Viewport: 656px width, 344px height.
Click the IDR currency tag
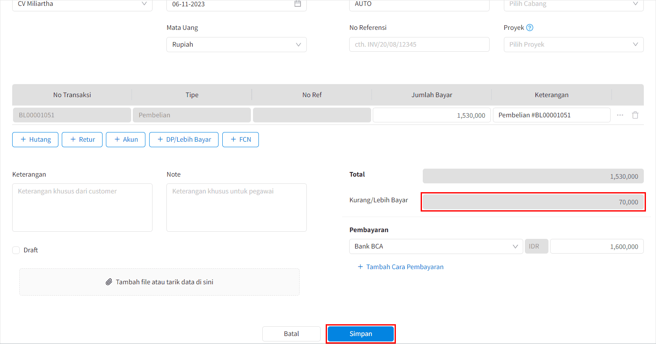pos(537,246)
